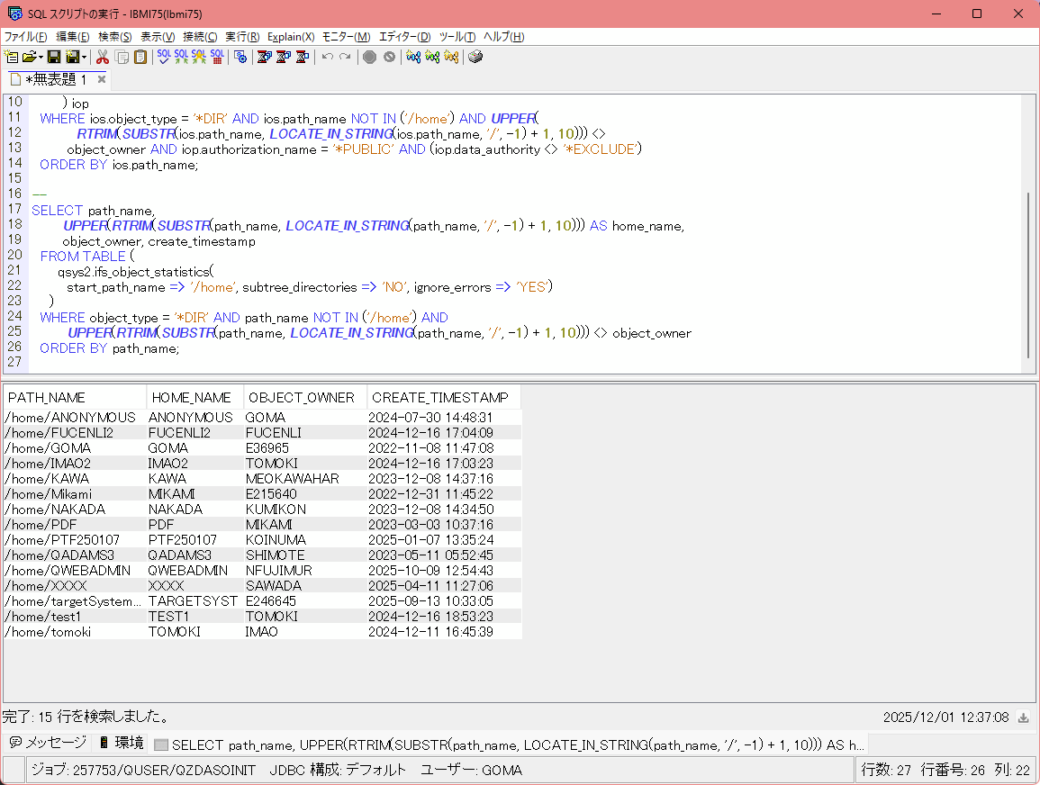The image size is (1040, 785).
Task: Undo the last edit
Action: (327, 57)
